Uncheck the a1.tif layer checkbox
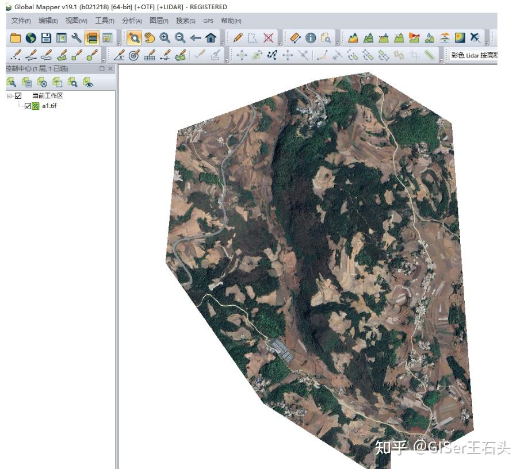 click(28, 106)
